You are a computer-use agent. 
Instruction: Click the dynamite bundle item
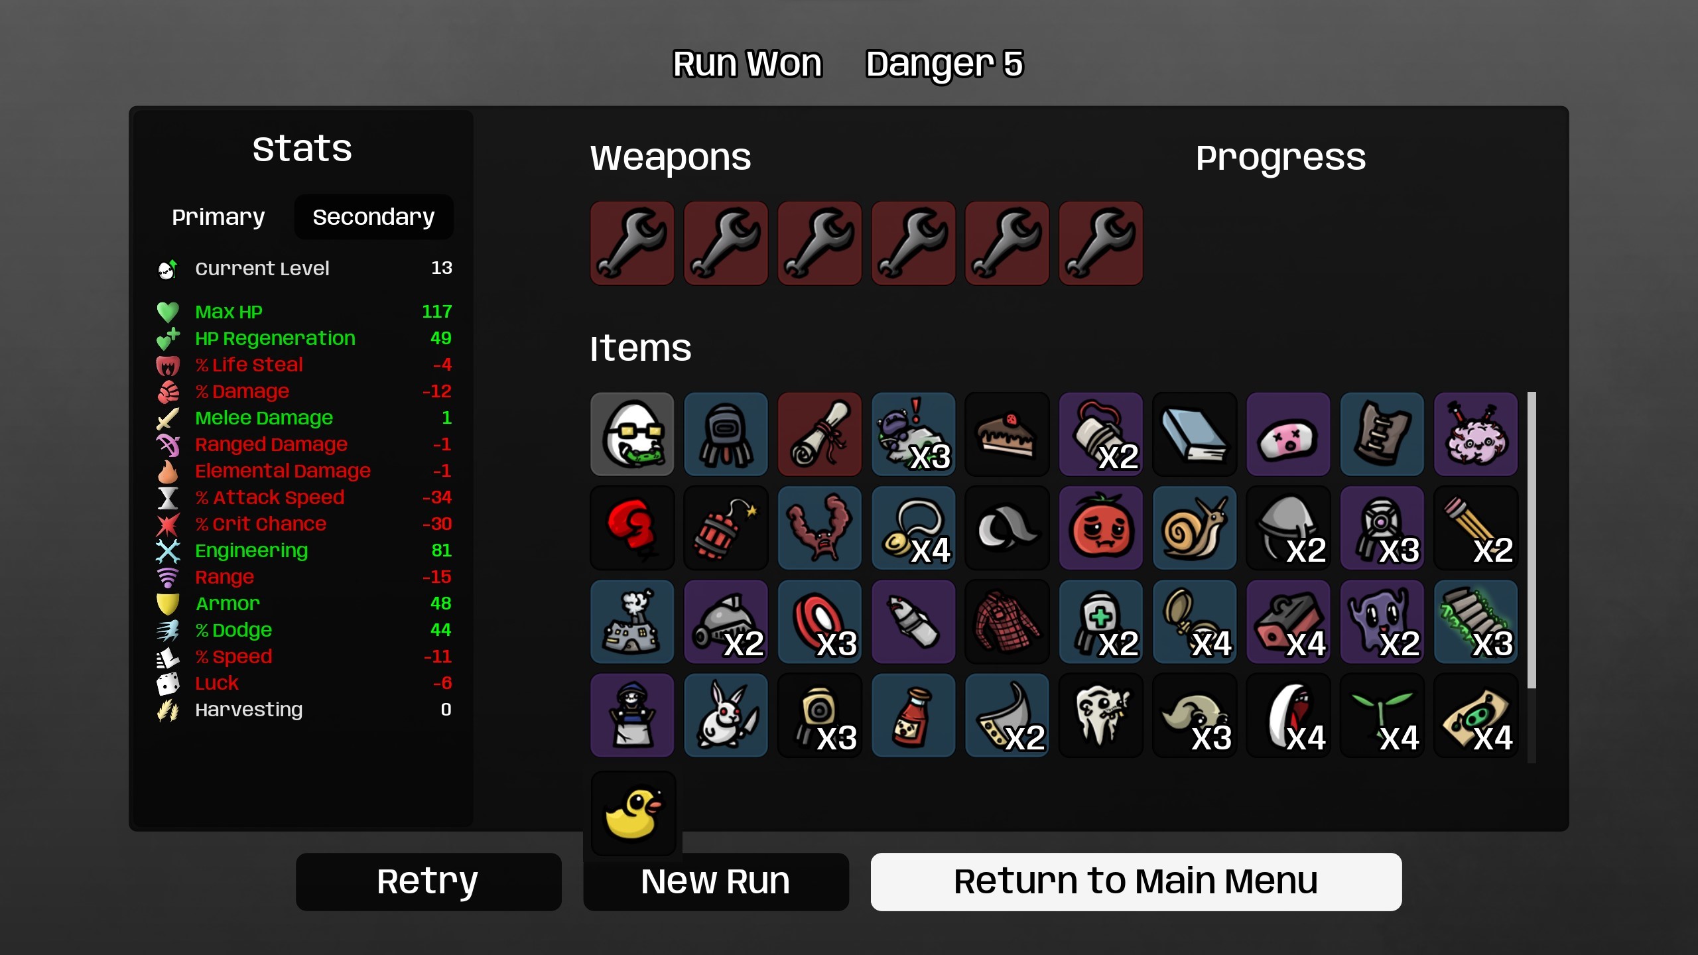point(726,528)
